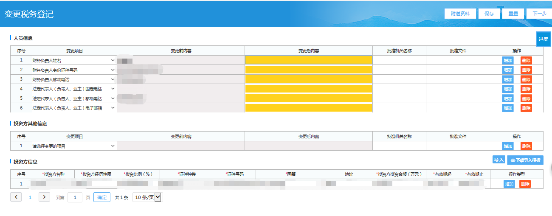Open the 进度 progress side panel
Image resolution: width=552 pixels, height=216 pixels.
(544, 39)
